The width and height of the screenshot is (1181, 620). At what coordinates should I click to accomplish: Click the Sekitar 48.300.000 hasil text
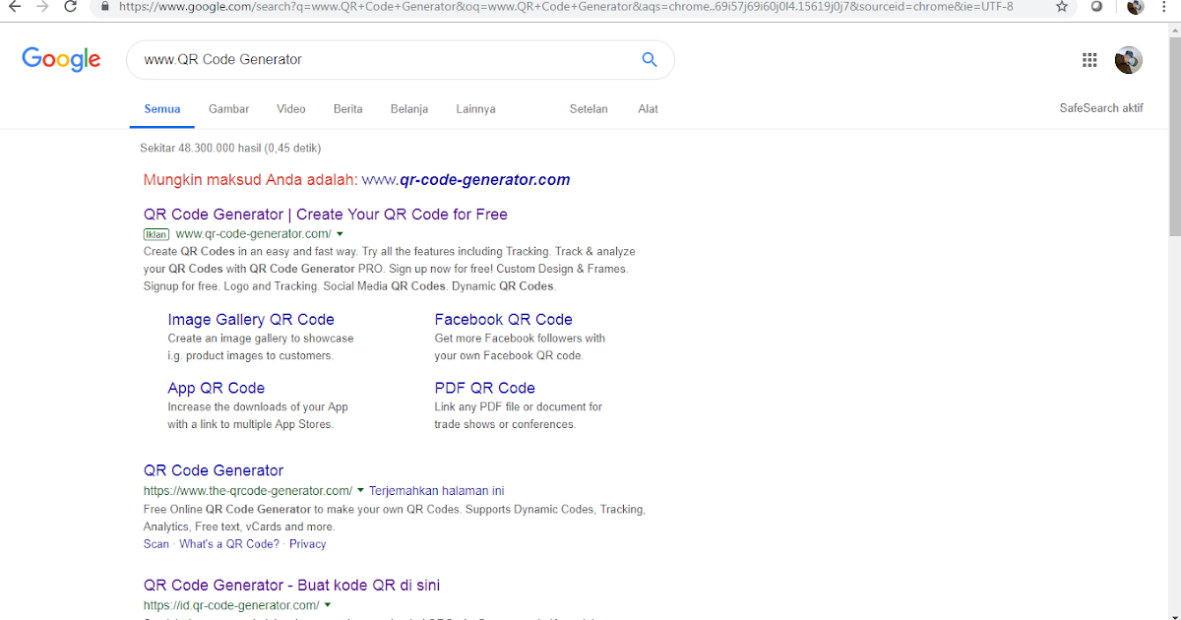[231, 149]
